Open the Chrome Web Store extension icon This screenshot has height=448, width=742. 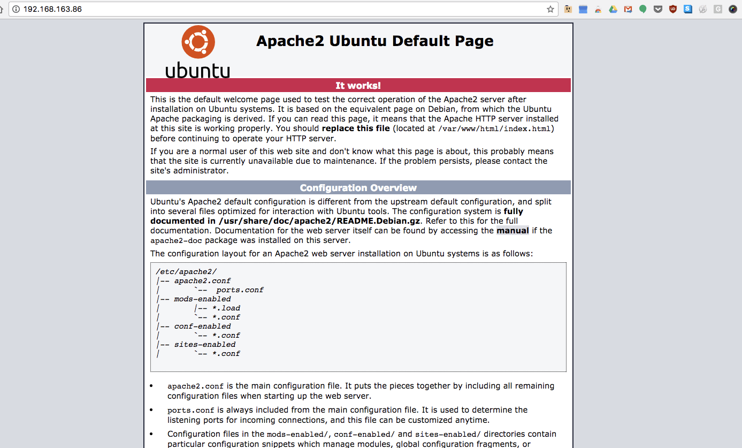598,9
